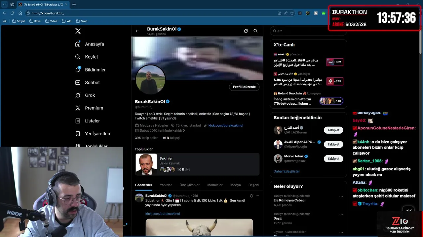Open the Sosyal bookmarks folder
This screenshot has height=237, width=423.
point(19,21)
